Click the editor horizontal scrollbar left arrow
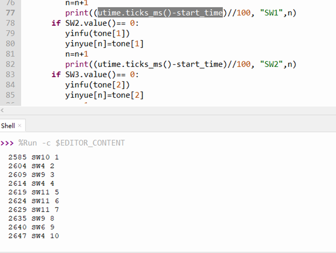 [2, 110]
